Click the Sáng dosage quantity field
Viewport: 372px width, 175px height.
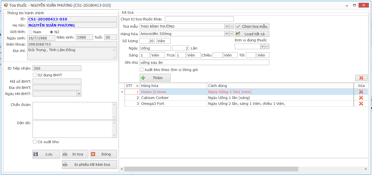tap(144, 55)
